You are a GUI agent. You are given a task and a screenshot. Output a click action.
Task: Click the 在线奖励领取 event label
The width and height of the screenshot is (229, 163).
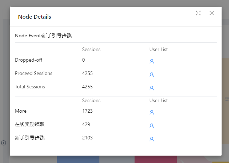pos(30,125)
